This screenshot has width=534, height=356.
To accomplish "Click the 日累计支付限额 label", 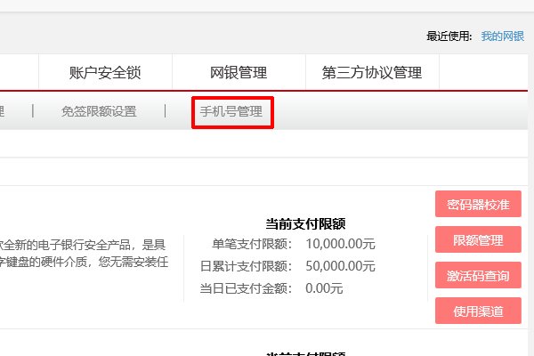I will 247,266.
